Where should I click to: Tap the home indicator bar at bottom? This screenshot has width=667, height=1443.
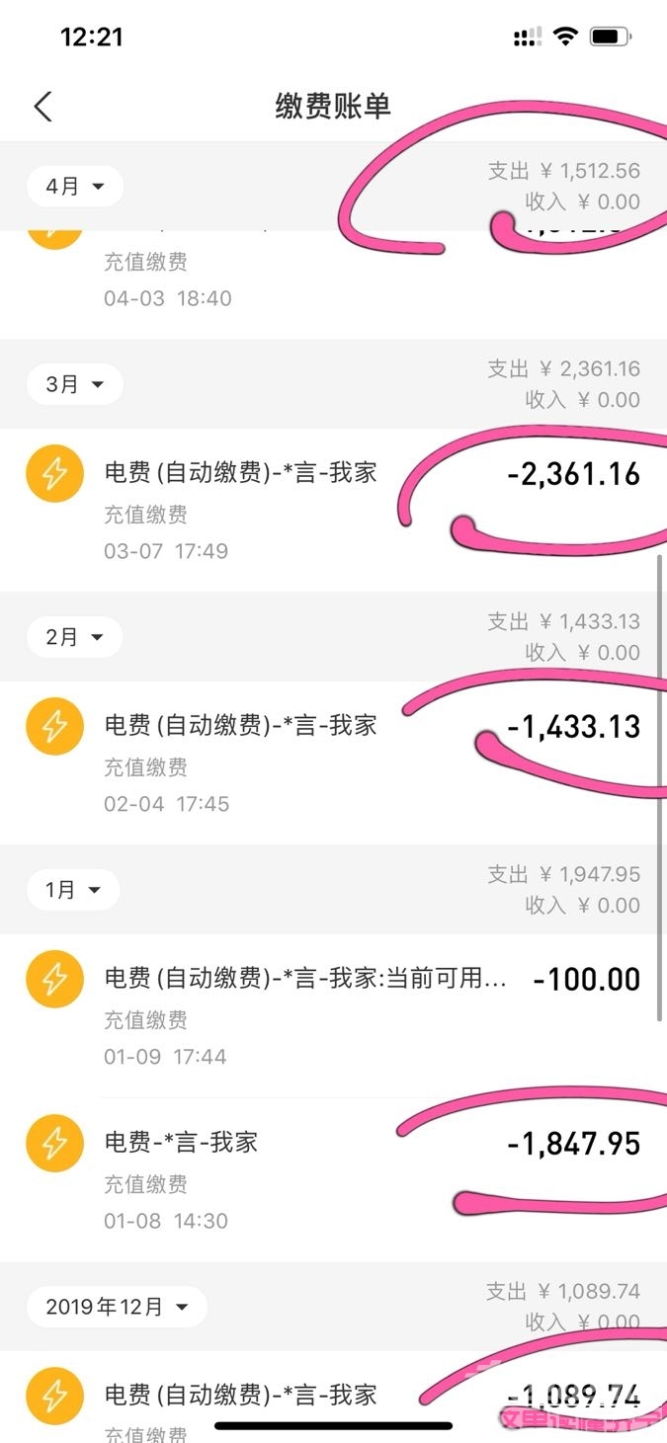[333, 1425]
